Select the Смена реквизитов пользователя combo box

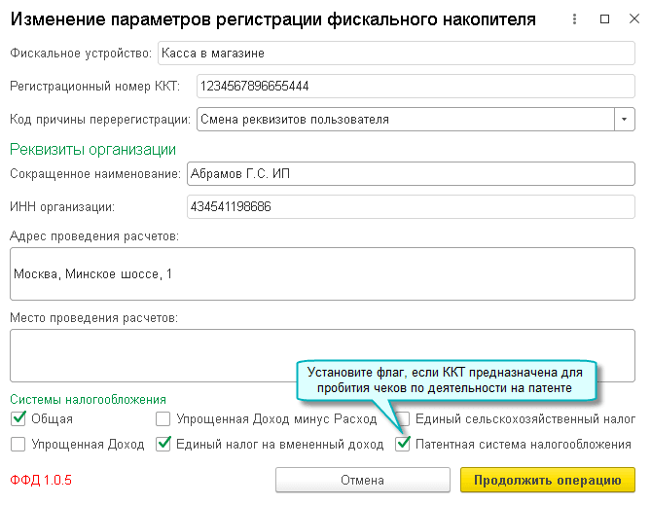coord(404,120)
